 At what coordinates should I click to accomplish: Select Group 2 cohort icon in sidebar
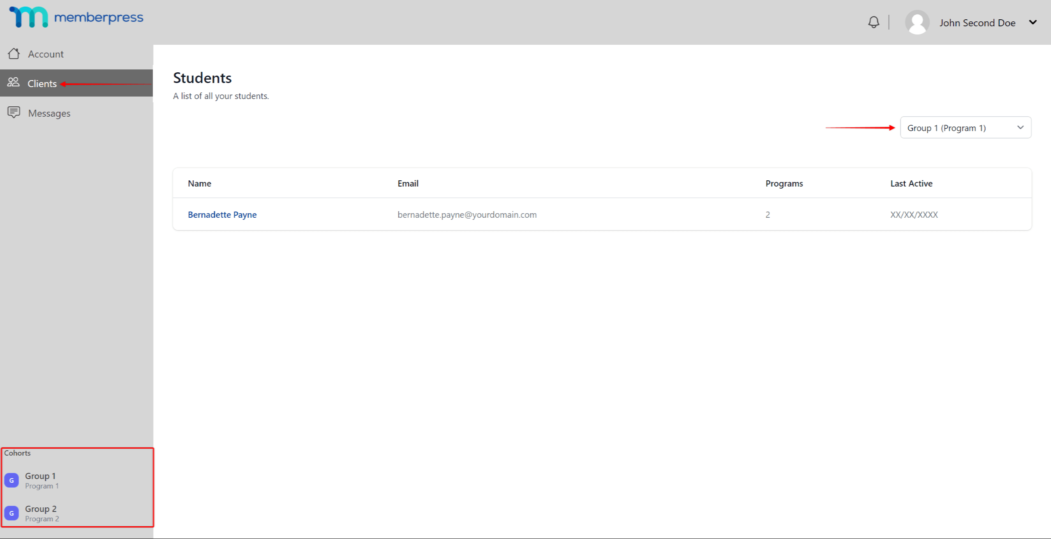tap(12, 512)
